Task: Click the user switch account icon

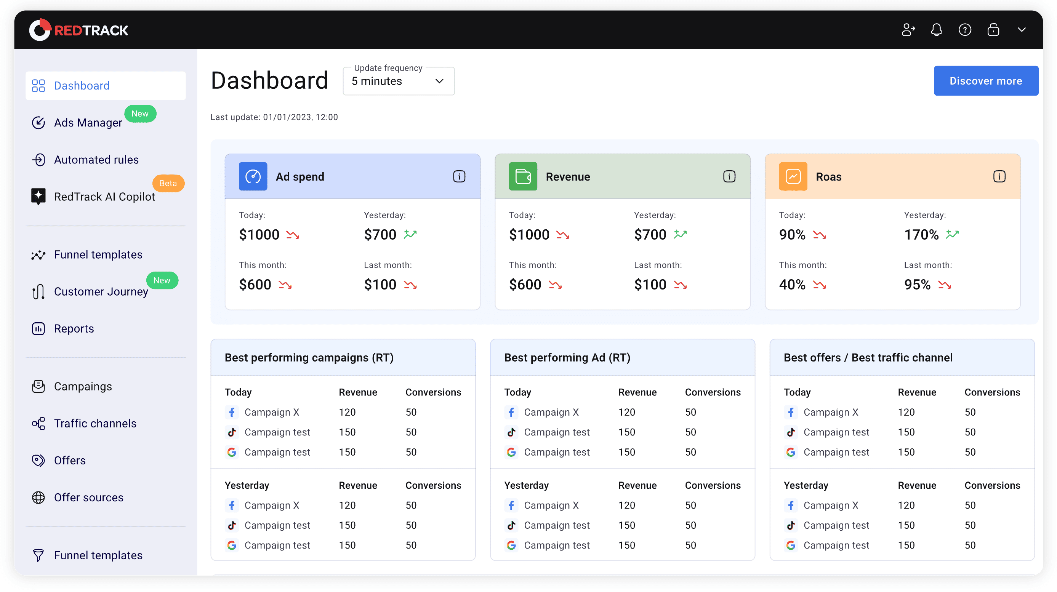Action: 908,30
